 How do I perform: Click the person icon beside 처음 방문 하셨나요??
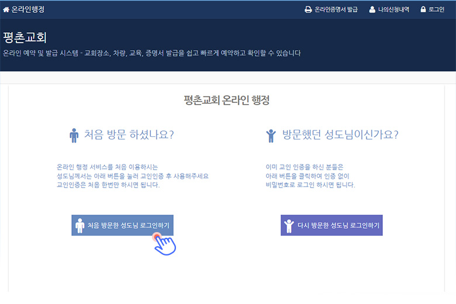pyautogui.click(x=74, y=136)
